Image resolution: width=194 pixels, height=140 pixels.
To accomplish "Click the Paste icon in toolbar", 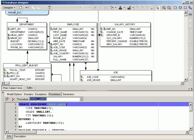I will (38, 8).
